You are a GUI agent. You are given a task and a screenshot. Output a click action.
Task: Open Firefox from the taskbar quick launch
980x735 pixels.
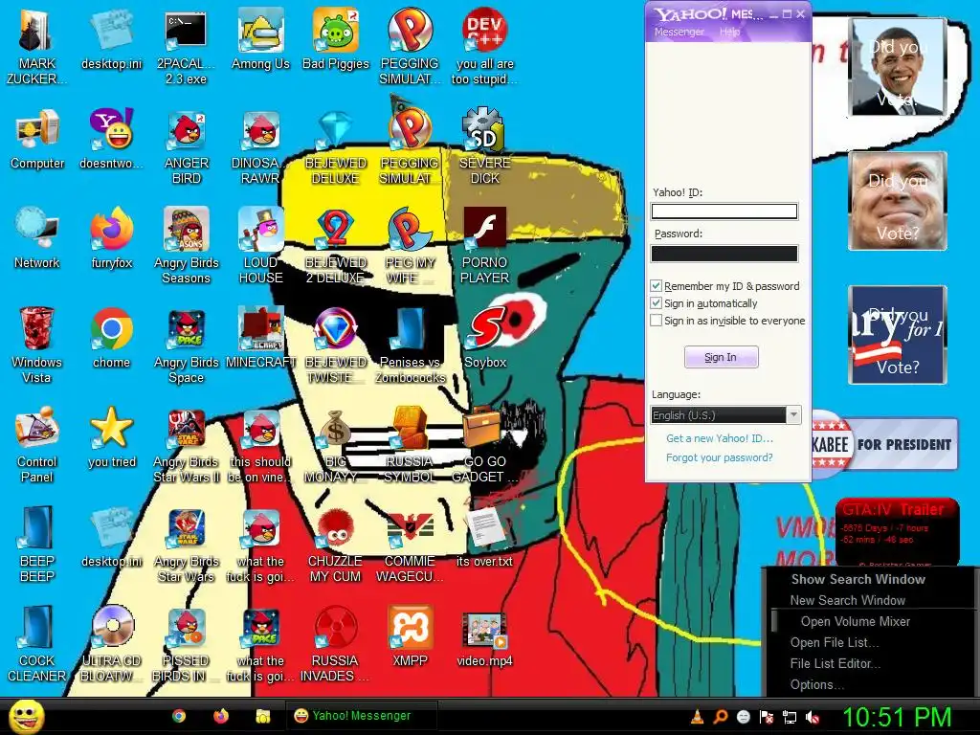click(221, 716)
